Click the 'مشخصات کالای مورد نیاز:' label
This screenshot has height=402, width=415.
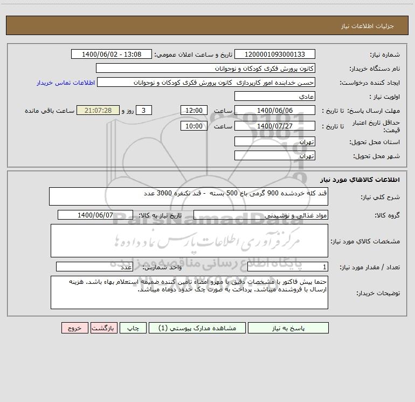click(365, 241)
